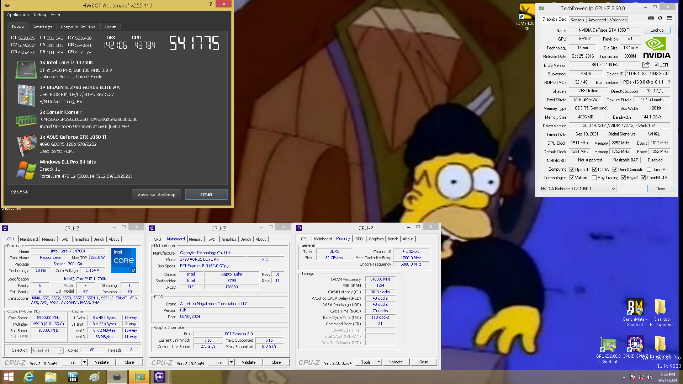This screenshot has width=683, height=384.
Task: Click the GPU-Z Name field NVIDIA GeForce GTX 1050 Ti
Action: tap(604, 30)
